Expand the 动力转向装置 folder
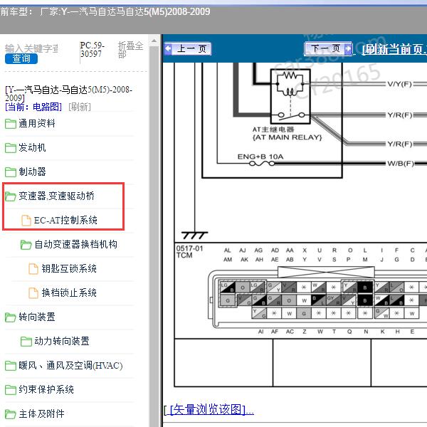427x427 pixels. coord(62,341)
